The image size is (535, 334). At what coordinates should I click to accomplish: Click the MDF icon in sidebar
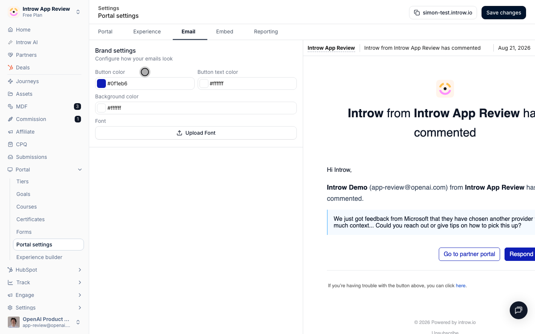pos(10,107)
